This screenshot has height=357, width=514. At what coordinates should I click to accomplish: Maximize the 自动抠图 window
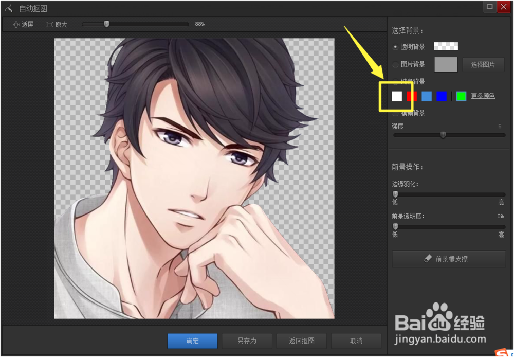click(489, 7)
